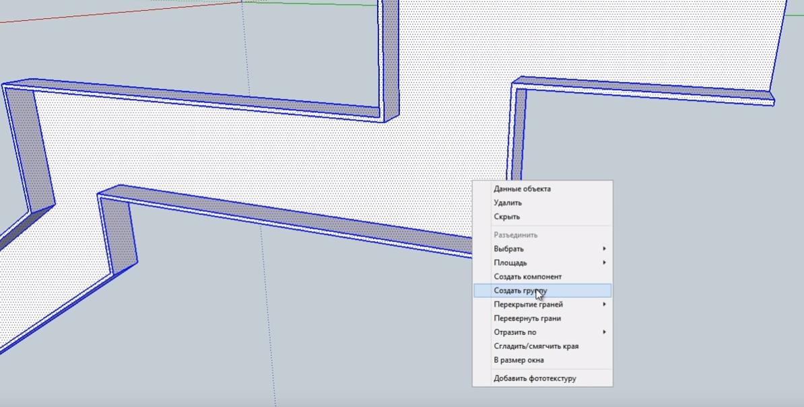Image resolution: width=804 pixels, height=407 pixels.
Task: Click the red axis line
Action: point(101,13)
